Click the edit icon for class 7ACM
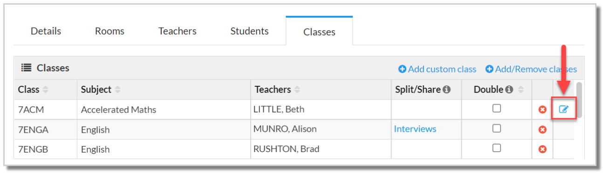Viewport: 603px width, 173px height. tap(564, 109)
